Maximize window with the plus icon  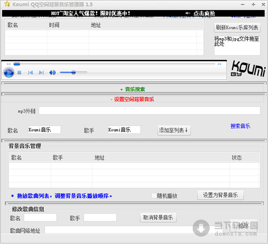coord(253,4)
